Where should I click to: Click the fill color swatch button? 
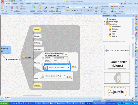(81, 10)
